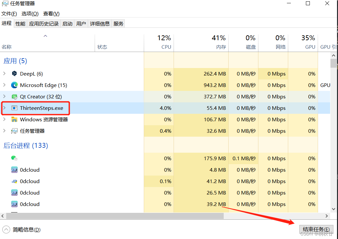Sort processes by 磁盘 column header
This screenshot has width=338, height=239.
[243, 43]
